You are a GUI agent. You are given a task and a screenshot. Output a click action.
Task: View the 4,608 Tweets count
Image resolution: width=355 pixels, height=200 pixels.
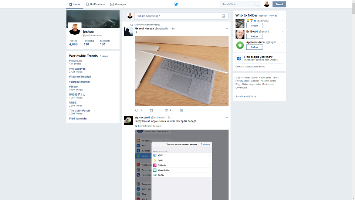[x=73, y=43]
